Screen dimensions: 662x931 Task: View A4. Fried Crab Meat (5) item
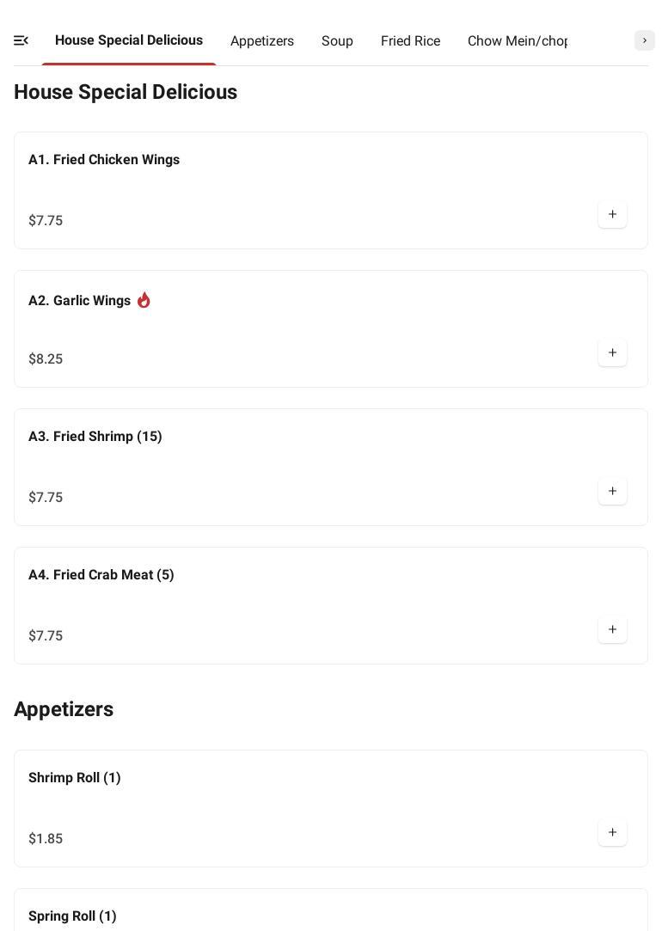click(x=101, y=575)
